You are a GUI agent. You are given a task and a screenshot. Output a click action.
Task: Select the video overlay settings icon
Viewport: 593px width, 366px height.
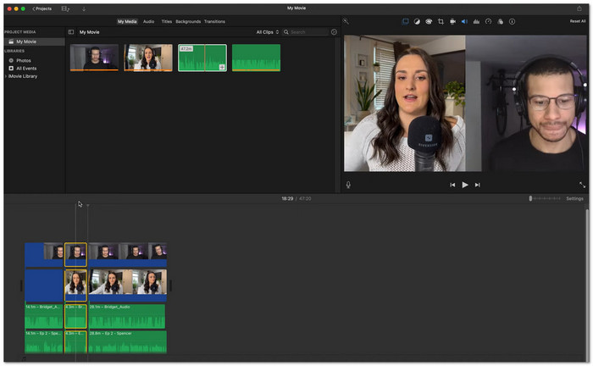tap(405, 21)
